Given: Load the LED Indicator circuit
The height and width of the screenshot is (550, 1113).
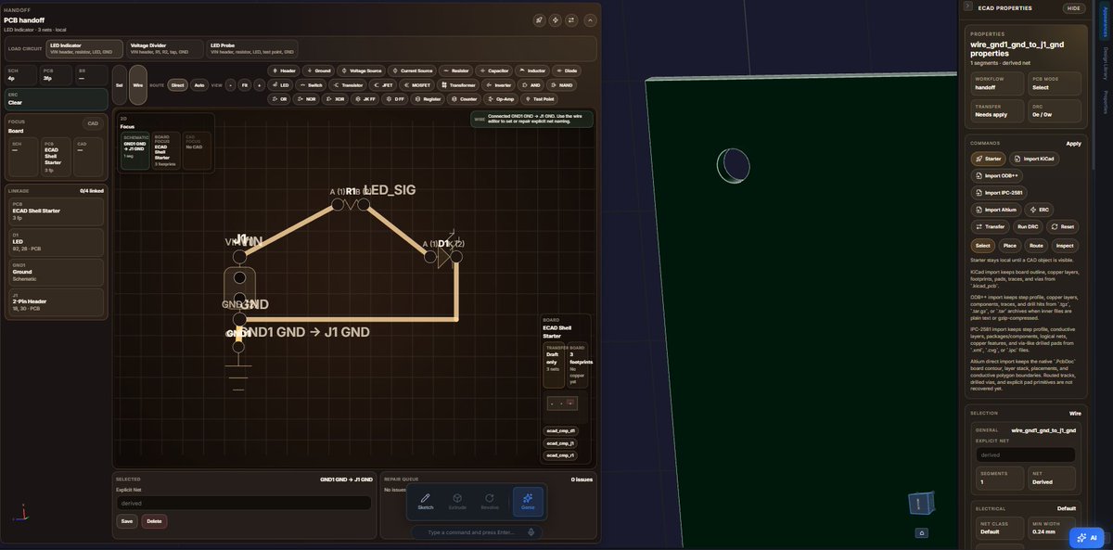Looking at the screenshot, I should click(x=85, y=47).
